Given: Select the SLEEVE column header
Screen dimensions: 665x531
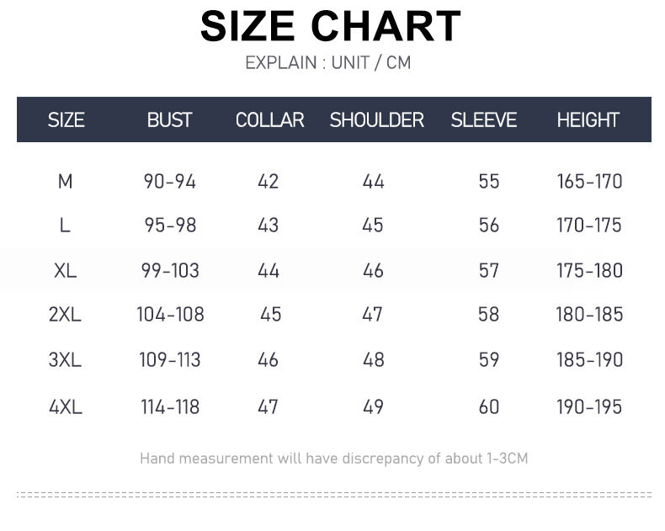Looking at the screenshot, I should pos(483,120).
